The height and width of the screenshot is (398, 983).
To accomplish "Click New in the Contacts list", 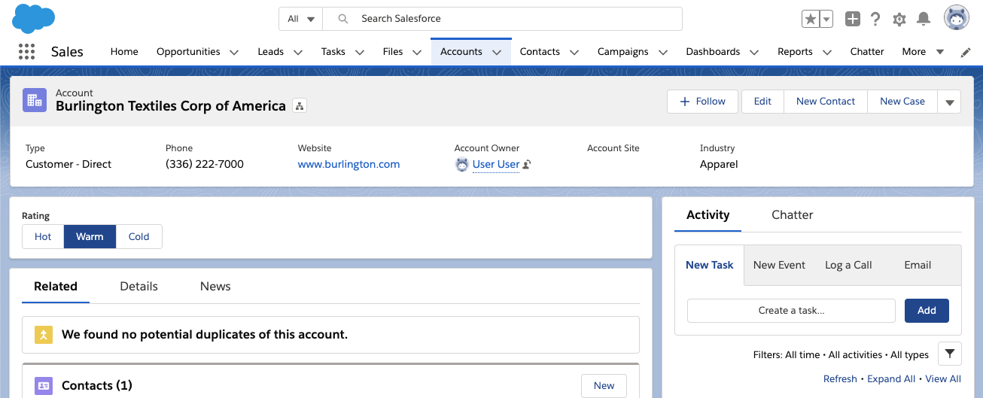I will 604,386.
